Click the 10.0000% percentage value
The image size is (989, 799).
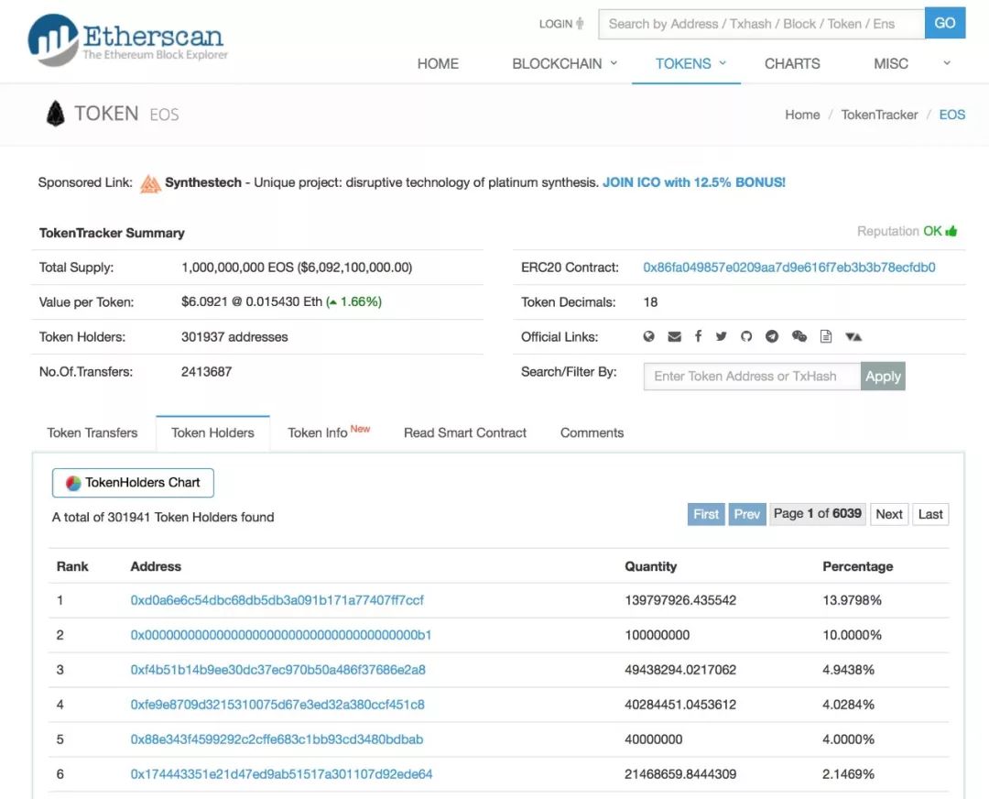pos(853,635)
